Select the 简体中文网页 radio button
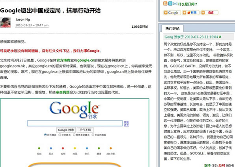Image resolution: width=235 pixels, height=167 pixels. point(74,135)
